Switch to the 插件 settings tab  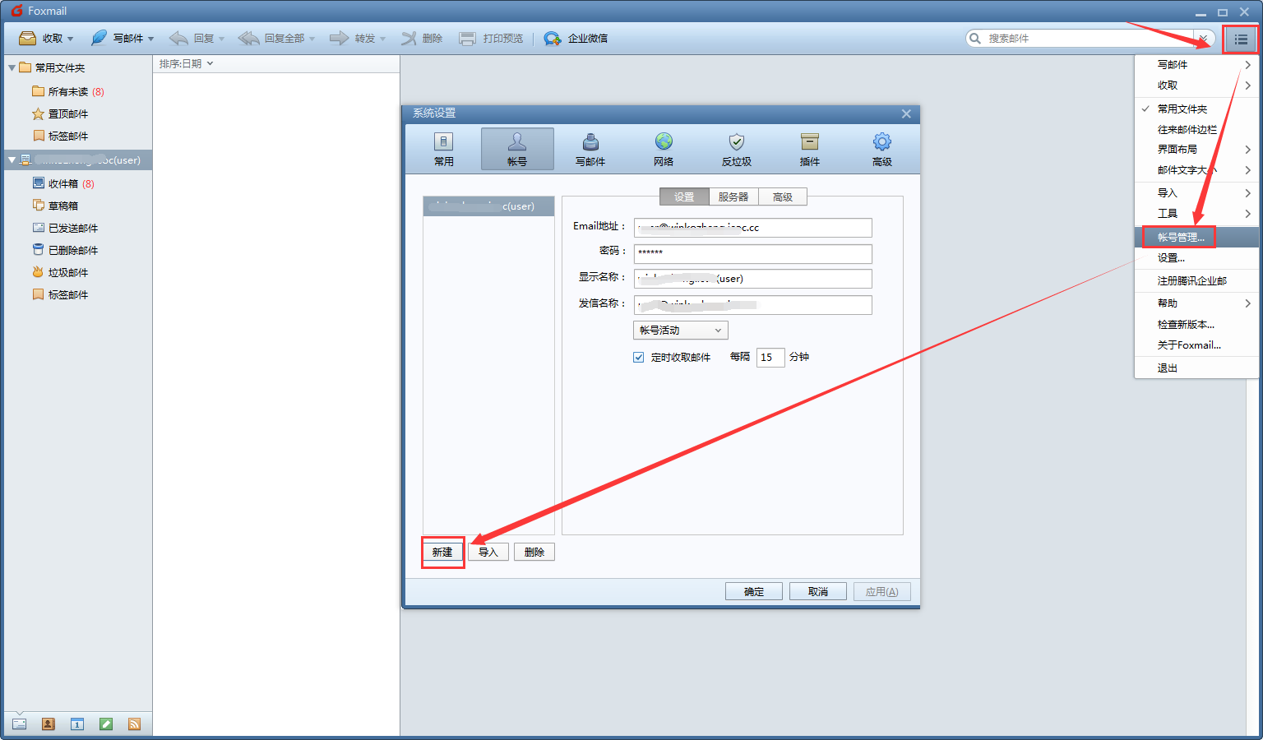coord(810,150)
